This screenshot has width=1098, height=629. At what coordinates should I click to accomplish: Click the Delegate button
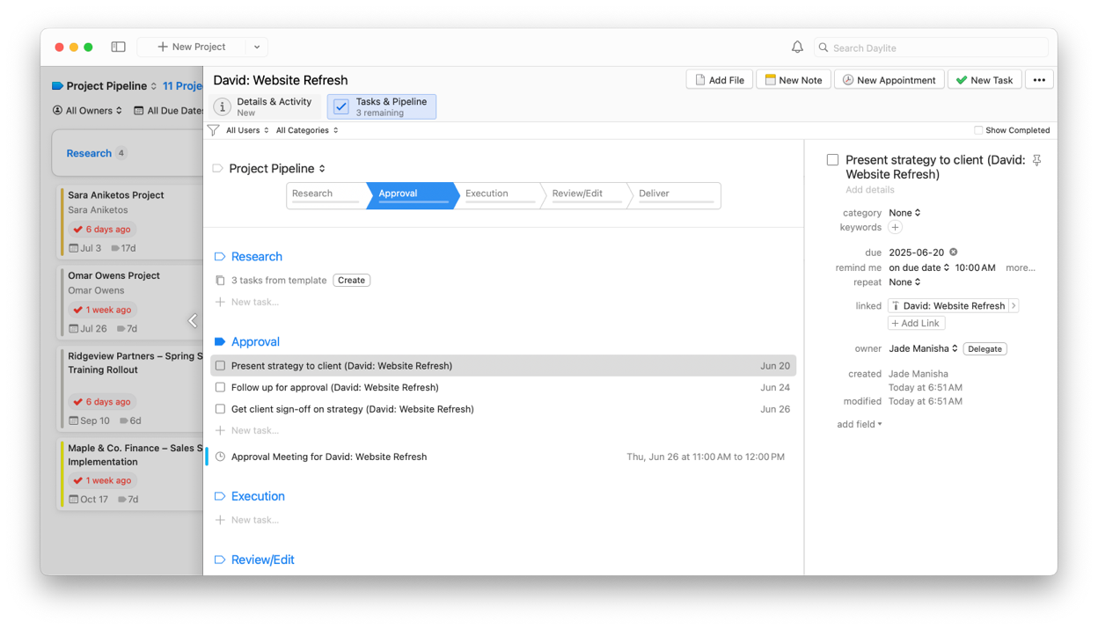985,349
